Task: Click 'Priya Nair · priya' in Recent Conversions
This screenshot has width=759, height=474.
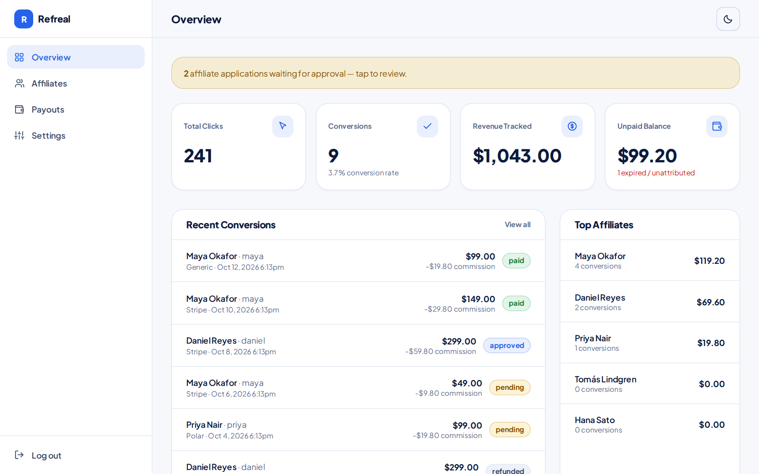Action: [216, 425]
